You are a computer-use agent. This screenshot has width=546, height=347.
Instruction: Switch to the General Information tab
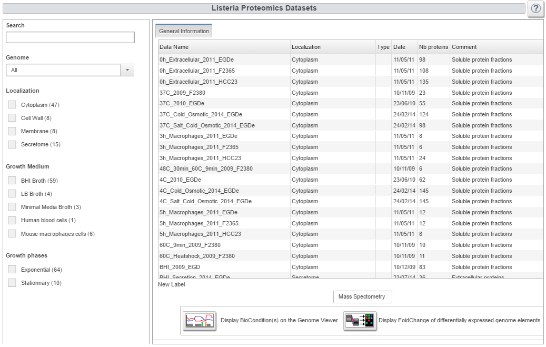click(x=184, y=32)
